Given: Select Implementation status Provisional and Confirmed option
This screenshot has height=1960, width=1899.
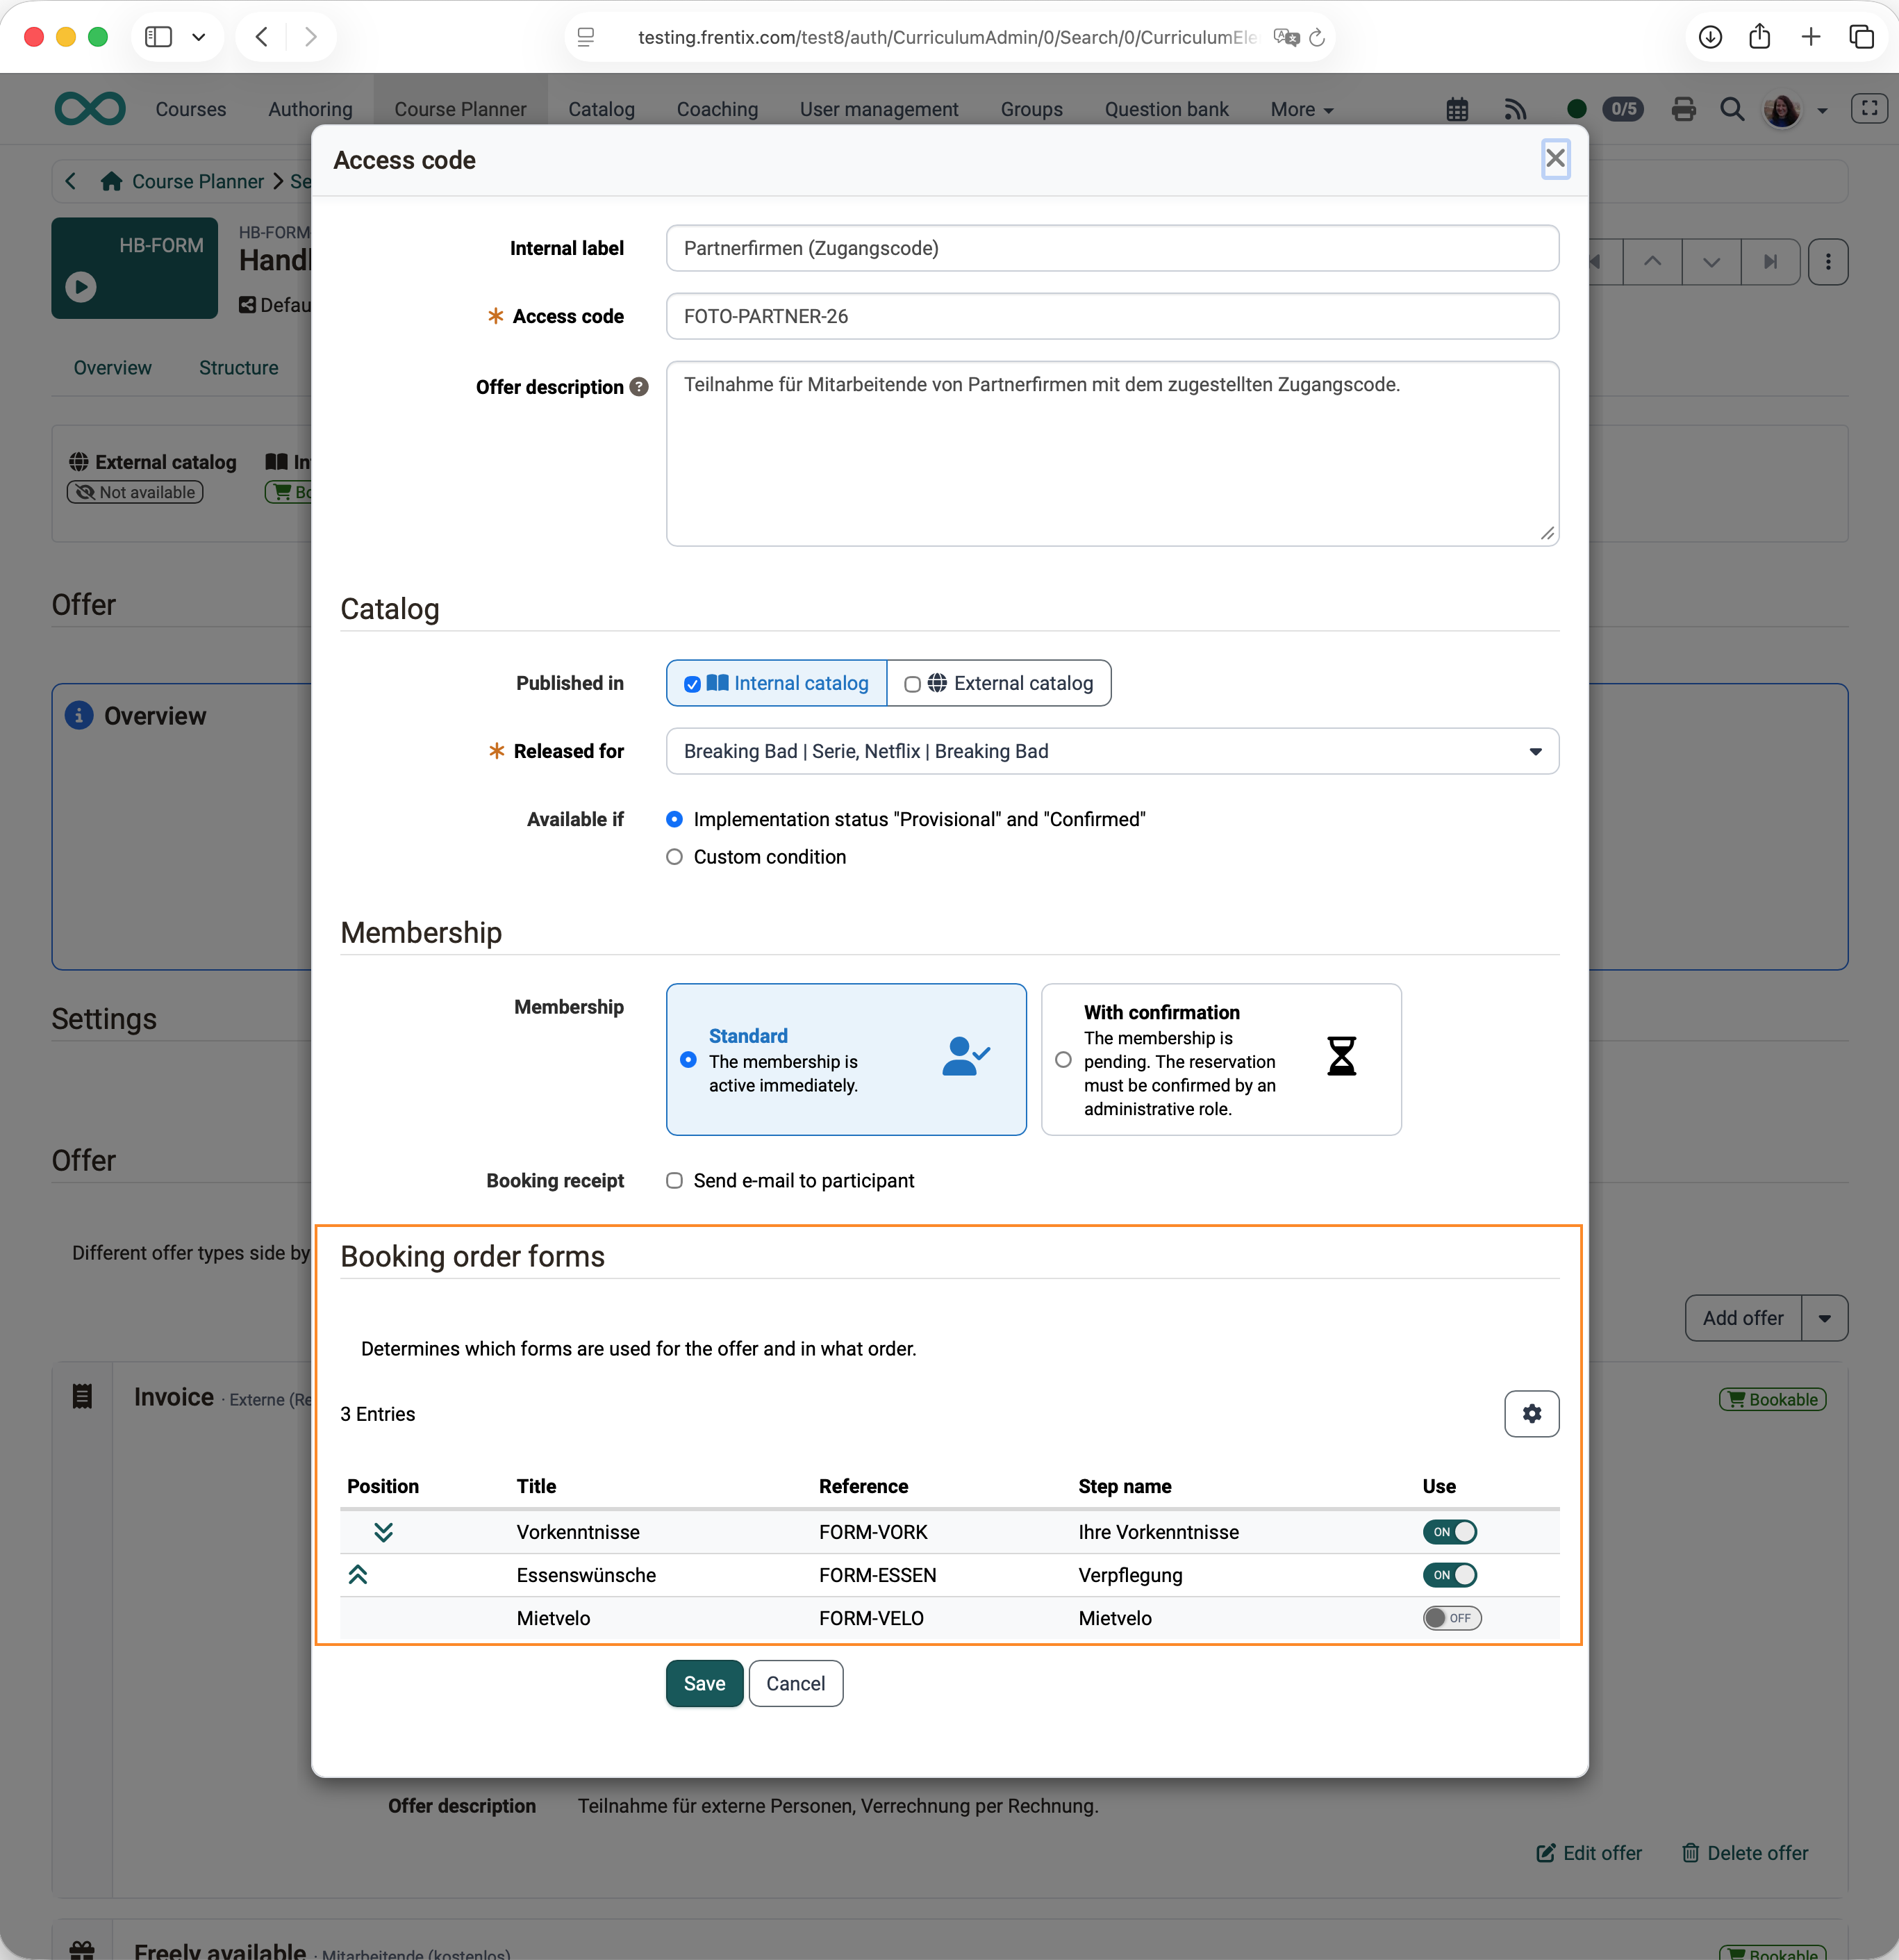Looking at the screenshot, I should click(x=674, y=819).
